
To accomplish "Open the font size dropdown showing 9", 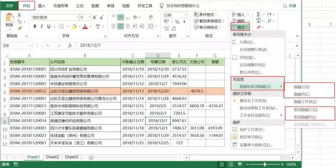I will coord(89,17).
